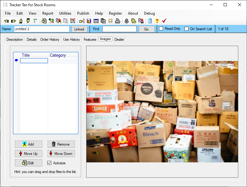Open the View menu

point(32,13)
